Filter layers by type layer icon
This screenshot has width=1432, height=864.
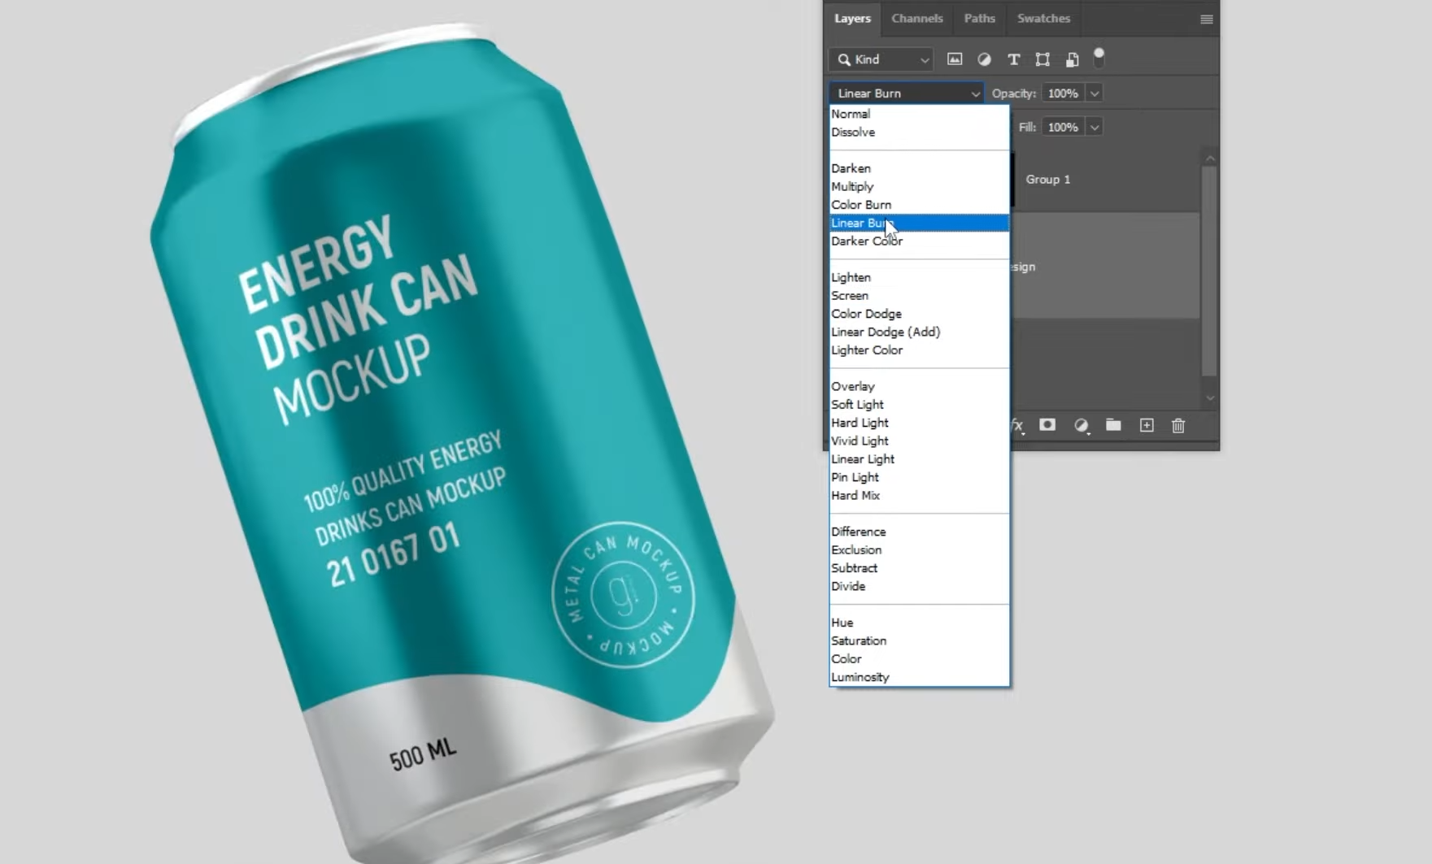[1013, 59]
